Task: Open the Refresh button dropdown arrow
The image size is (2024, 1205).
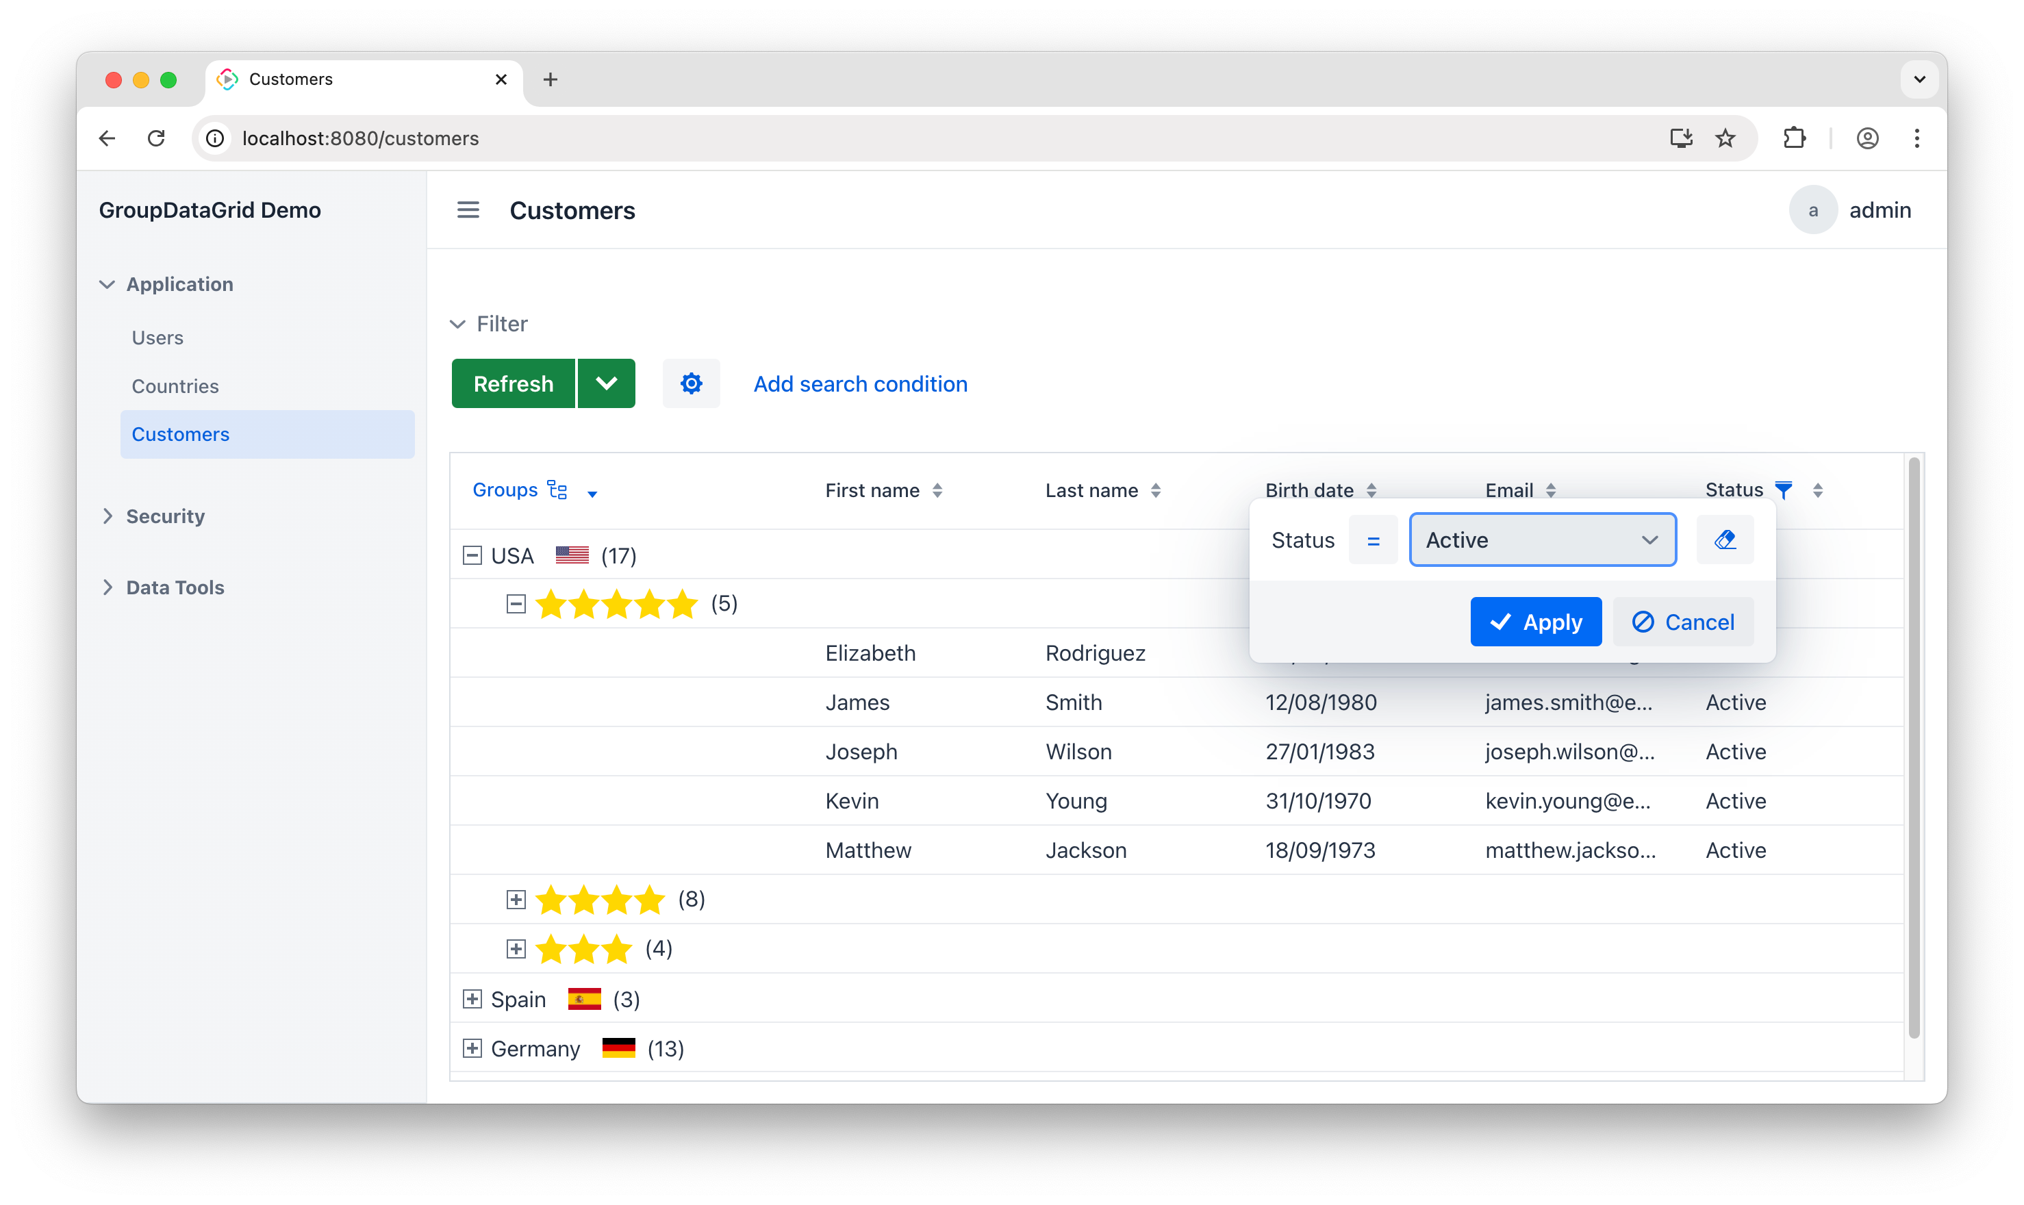Action: (607, 383)
